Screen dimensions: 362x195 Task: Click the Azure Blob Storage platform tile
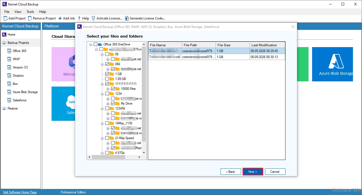pos(332,64)
